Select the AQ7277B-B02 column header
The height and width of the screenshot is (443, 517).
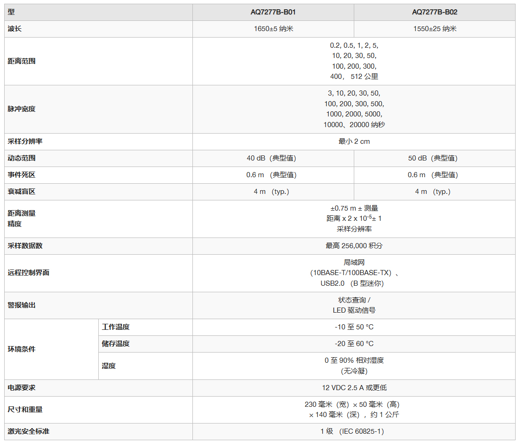coord(434,12)
